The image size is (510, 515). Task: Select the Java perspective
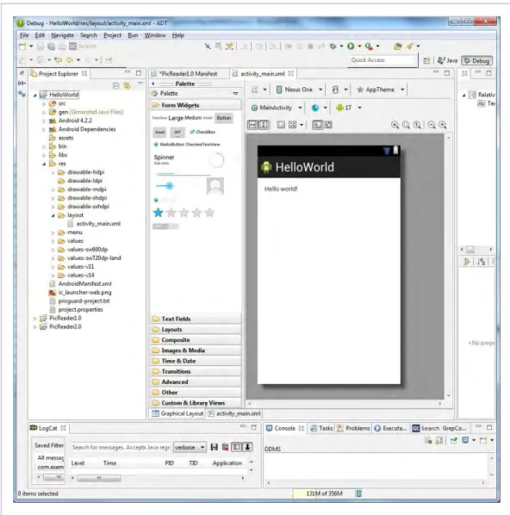[x=447, y=60]
